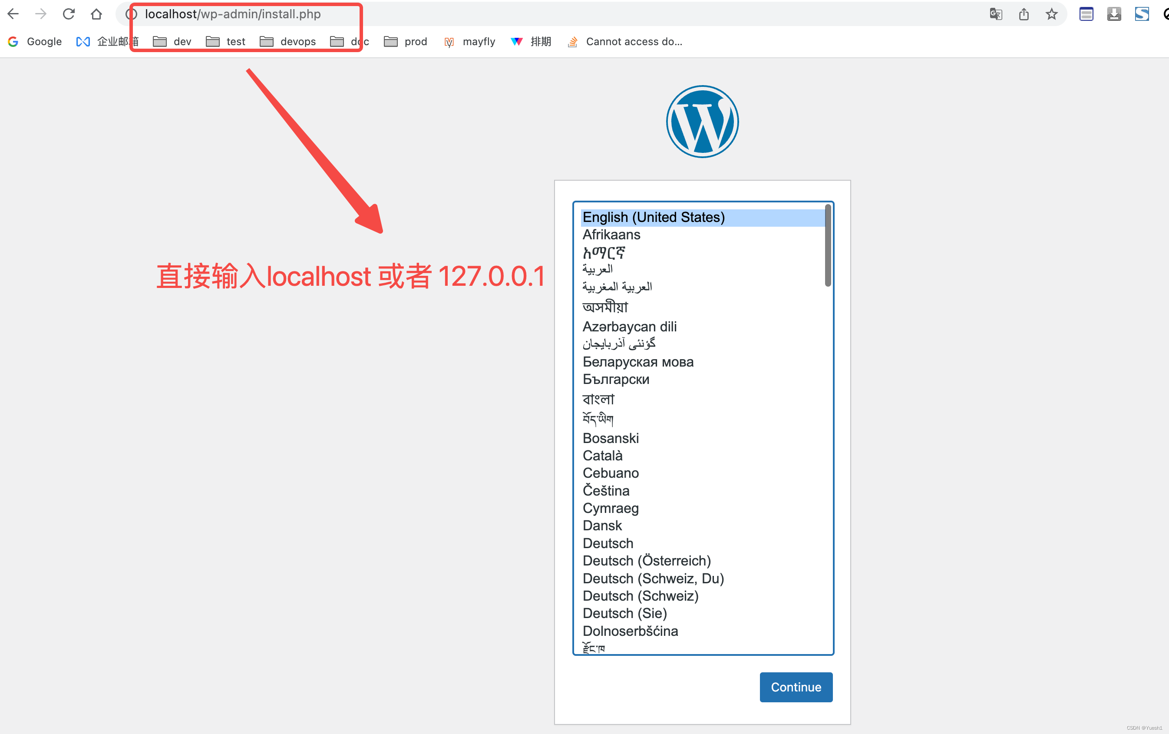Open the mayfly bookmark
Screen dimensions: 1169x734
coord(470,42)
